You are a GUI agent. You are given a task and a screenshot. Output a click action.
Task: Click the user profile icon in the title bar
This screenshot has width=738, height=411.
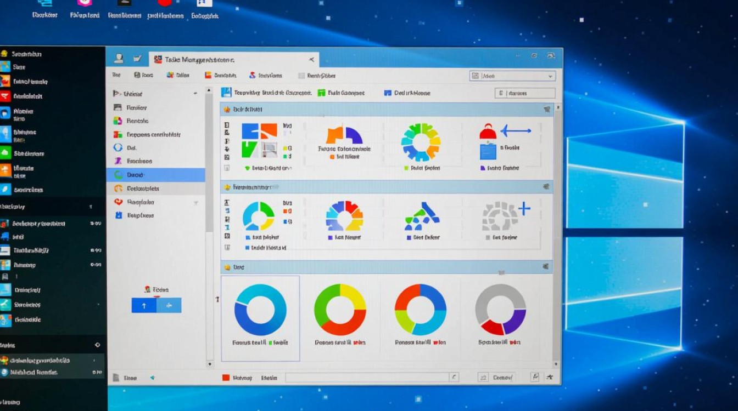pyautogui.click(x=118, y=59)
